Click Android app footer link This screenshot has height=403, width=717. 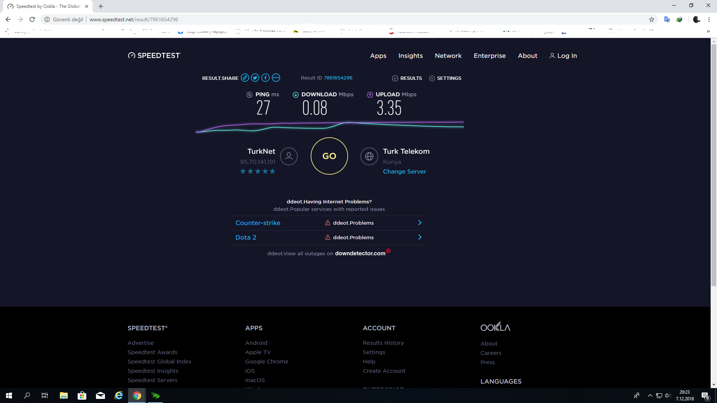(256, 343)
